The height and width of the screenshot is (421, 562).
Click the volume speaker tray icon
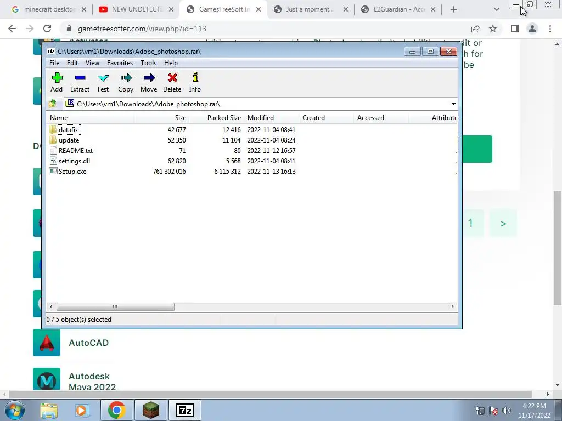coord(507,411)
